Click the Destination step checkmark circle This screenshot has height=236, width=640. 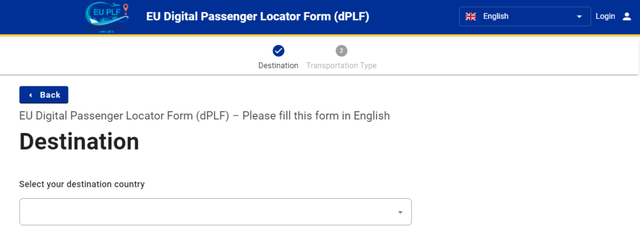point(279,51)
